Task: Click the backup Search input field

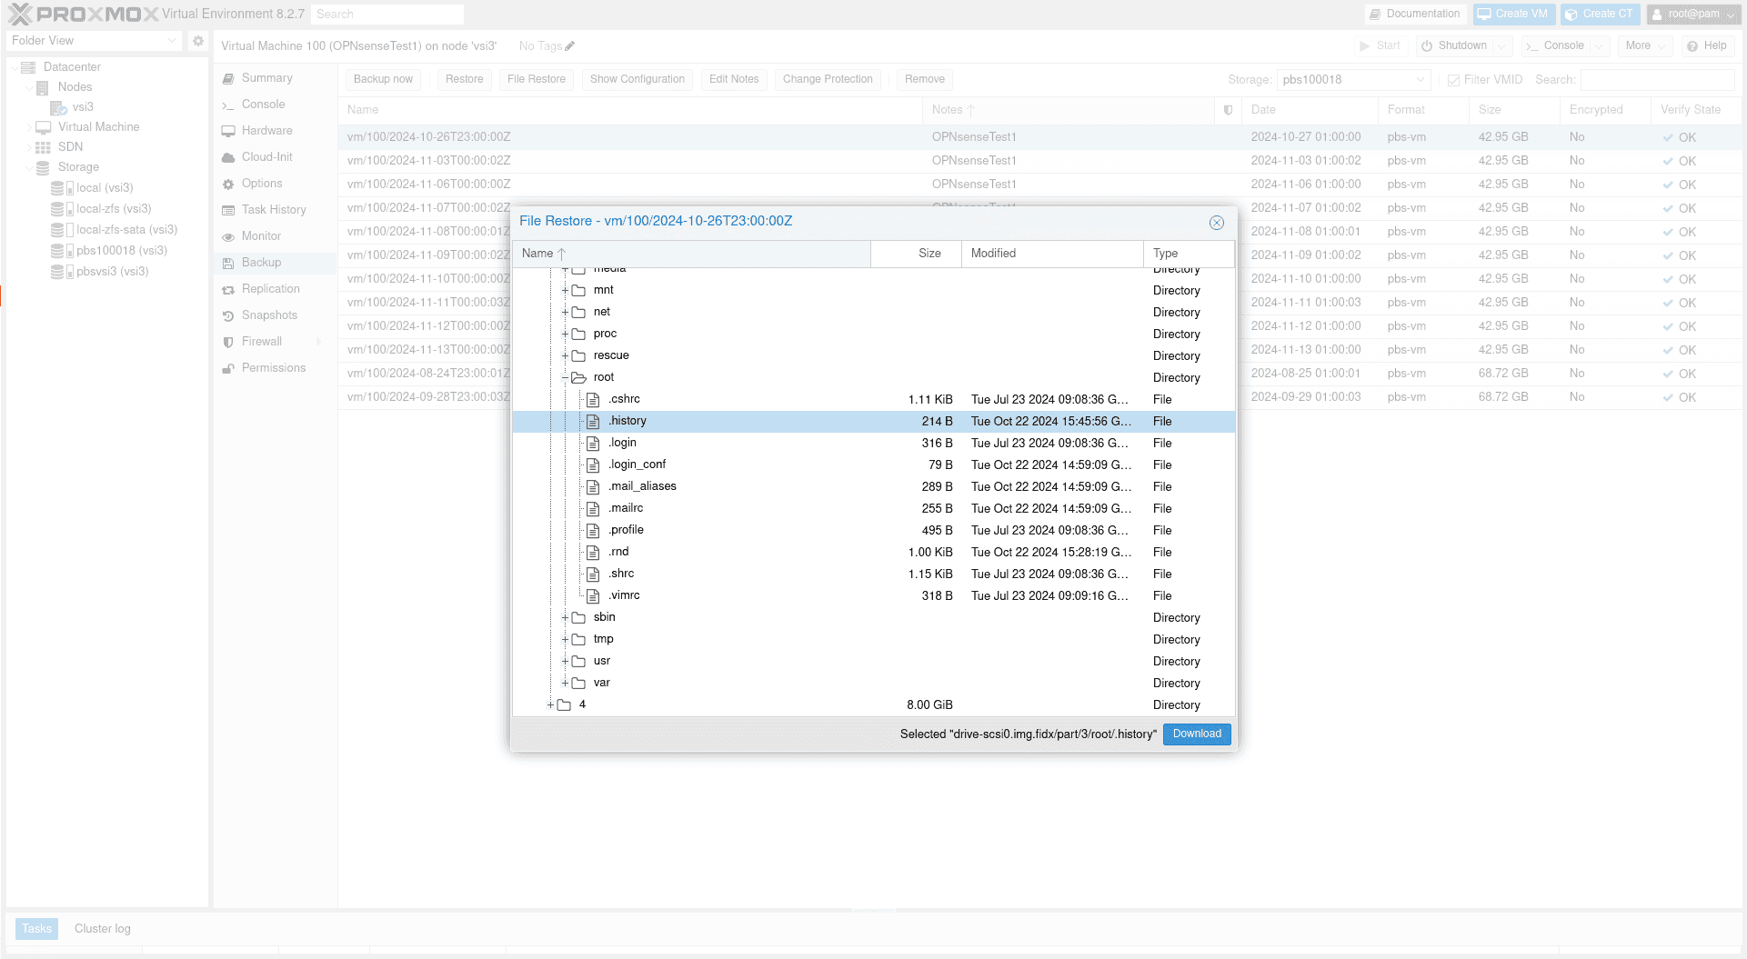Action: pos(1656,80)
